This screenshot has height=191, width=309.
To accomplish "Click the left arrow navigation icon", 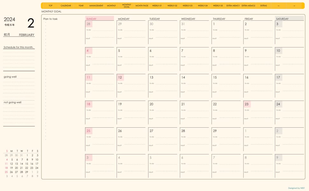I will tap(279, 6).
